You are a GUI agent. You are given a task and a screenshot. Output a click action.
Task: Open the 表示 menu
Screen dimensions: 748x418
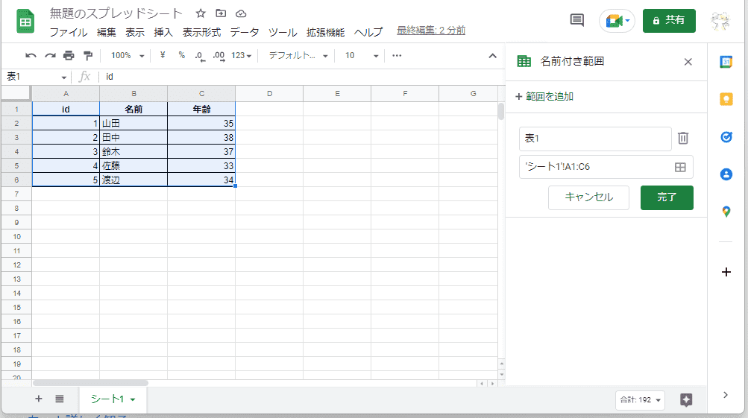coord(134,32)
